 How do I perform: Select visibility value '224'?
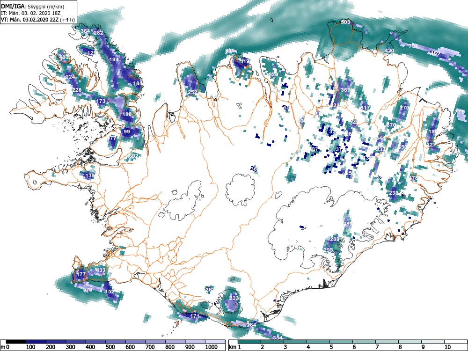point(70,77)
